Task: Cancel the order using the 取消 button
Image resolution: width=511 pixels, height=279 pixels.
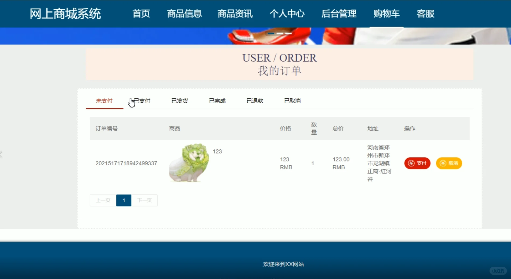Action: pos(449,163)
